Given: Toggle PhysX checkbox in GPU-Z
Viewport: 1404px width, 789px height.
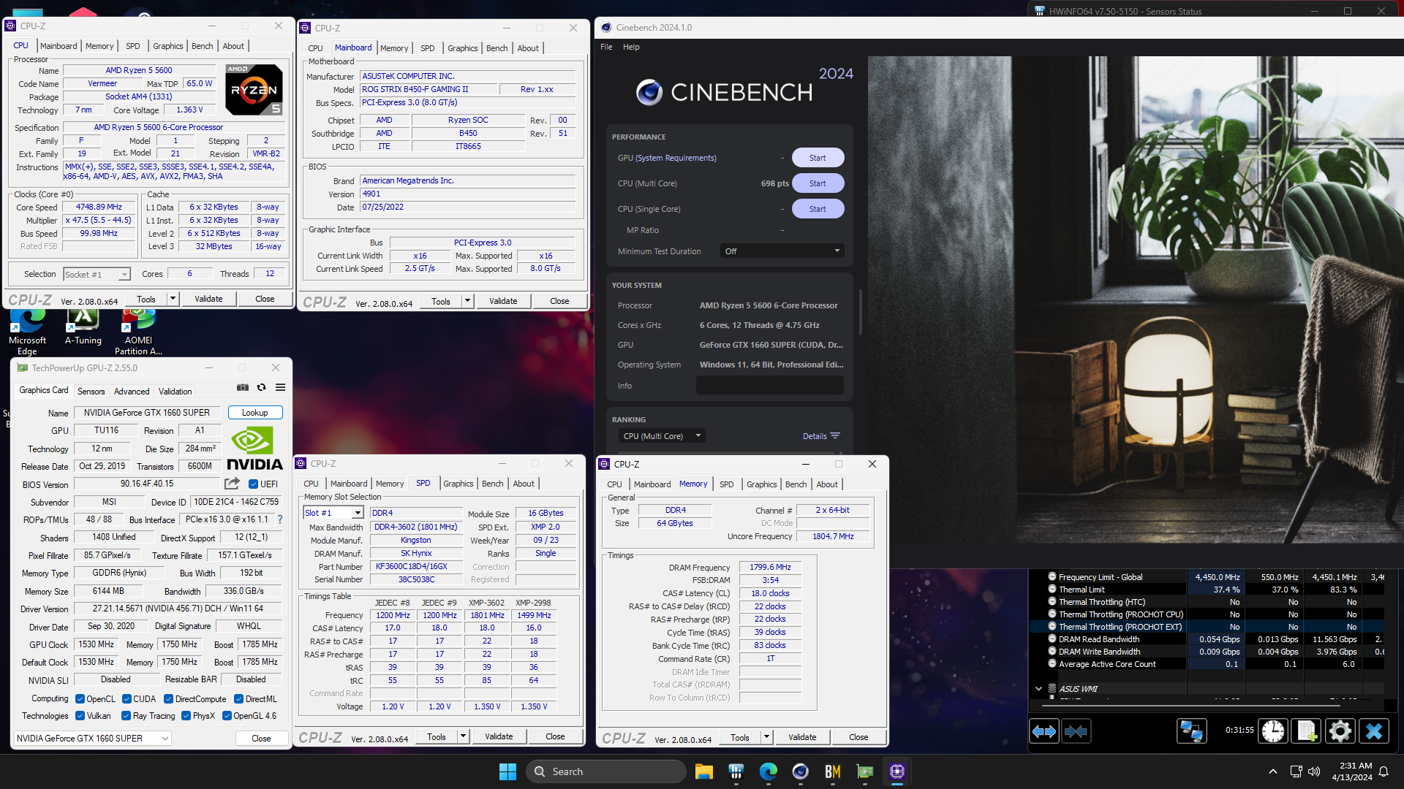Looking at the screenshot, I should coord(186,716).
